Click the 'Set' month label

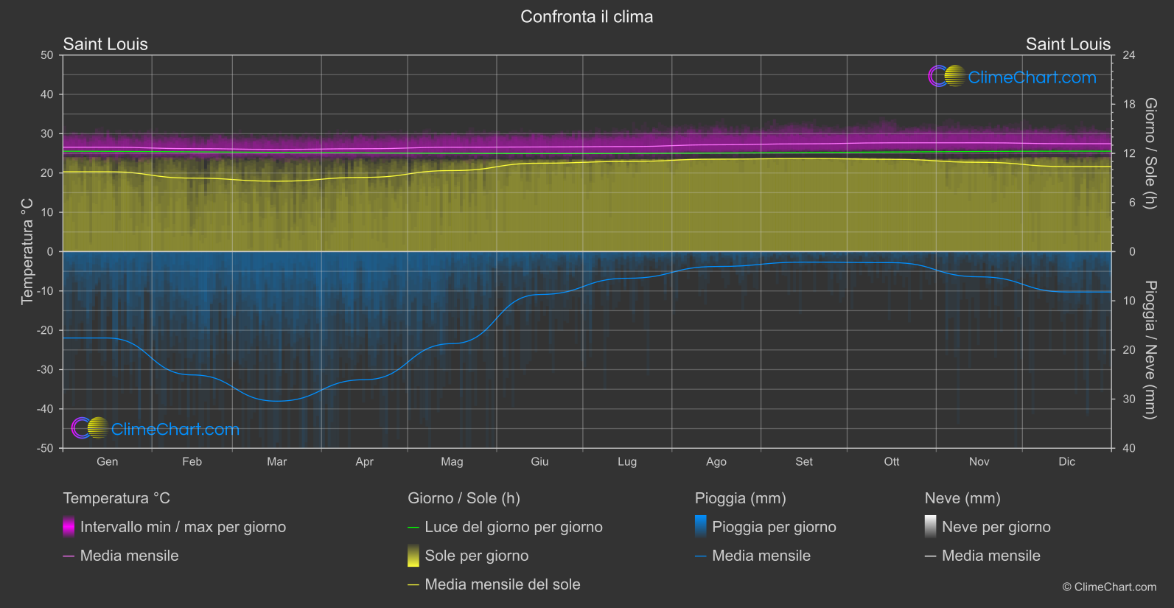pyautogui.click(x=804, y=461)
